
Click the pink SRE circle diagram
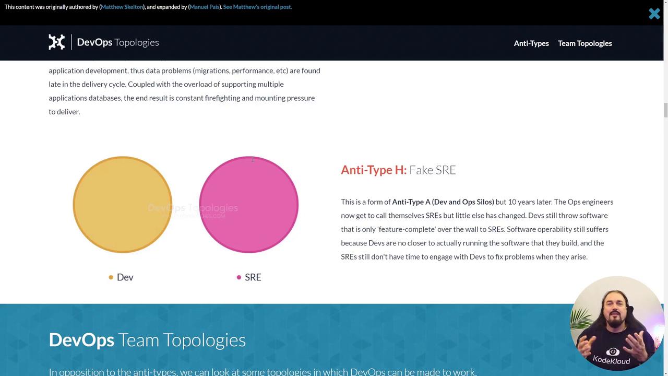[x=249, y=205]
